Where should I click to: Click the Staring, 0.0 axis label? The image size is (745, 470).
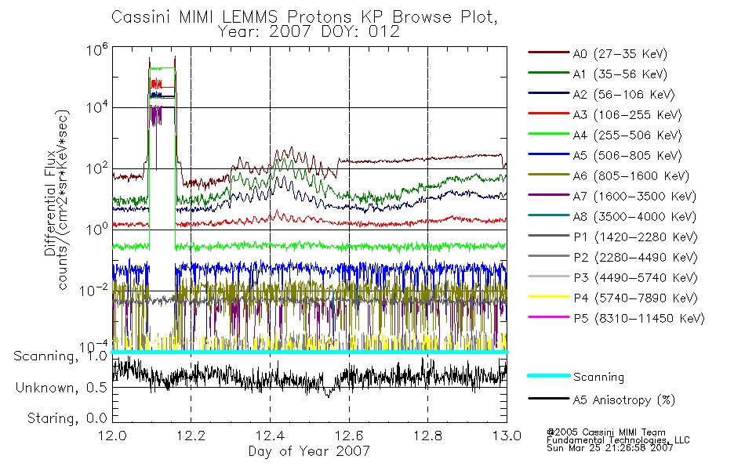point(67,418)
